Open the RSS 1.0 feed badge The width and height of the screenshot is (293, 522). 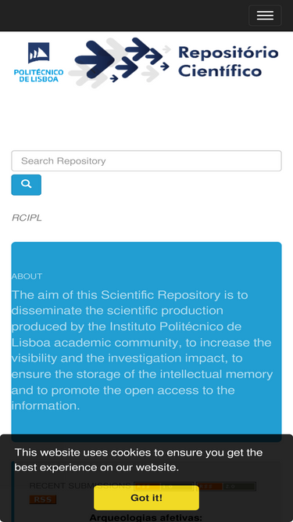pos(163,486)
